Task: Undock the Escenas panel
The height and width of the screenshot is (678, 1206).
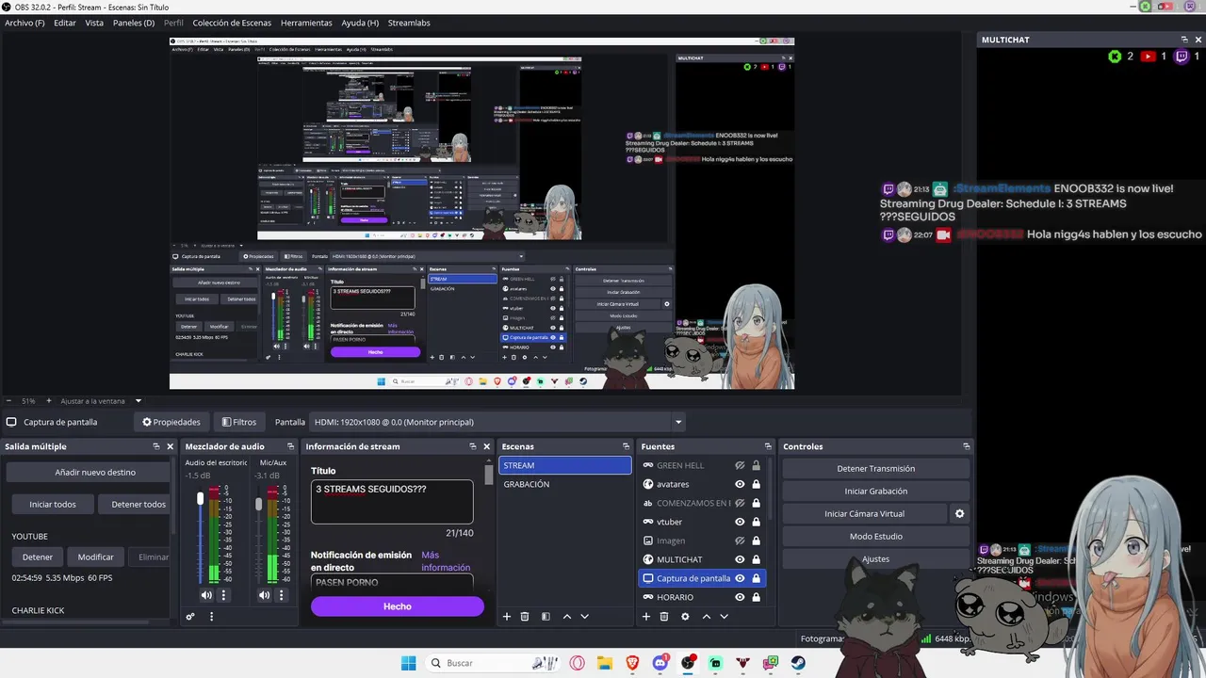Action: [x=626, y=446]
